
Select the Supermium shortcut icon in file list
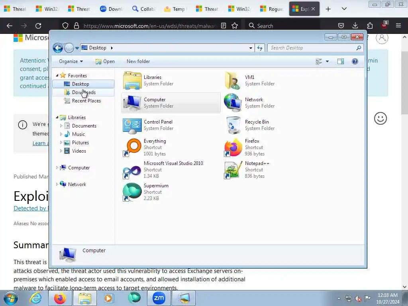pyautogui.click(x=132, y=192)
